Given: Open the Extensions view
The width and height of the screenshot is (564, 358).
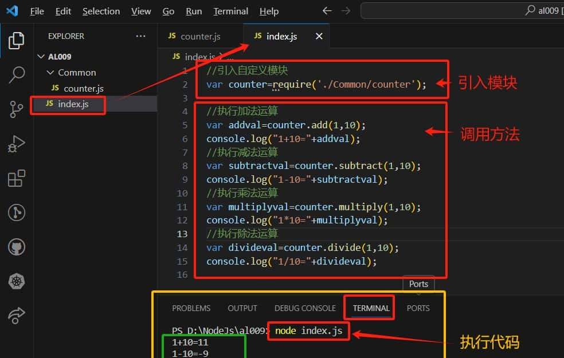Looking at the screenshot, I should [x=17, y=178].
